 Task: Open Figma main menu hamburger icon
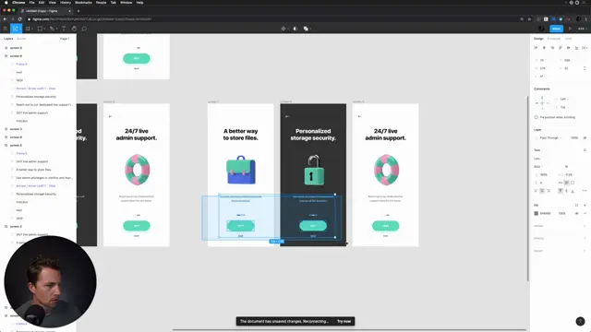click(5, 29)
